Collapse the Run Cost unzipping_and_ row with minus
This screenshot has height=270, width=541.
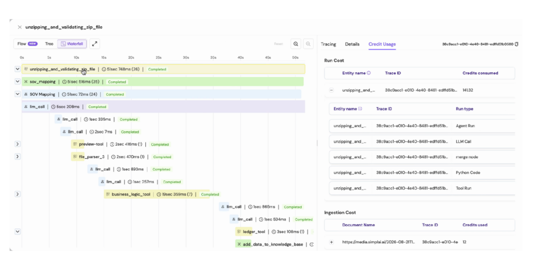coord(331,90)
